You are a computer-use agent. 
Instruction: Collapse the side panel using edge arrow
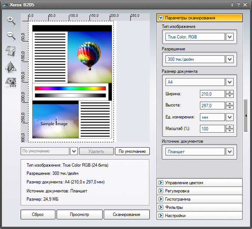[x=246, y=115]
